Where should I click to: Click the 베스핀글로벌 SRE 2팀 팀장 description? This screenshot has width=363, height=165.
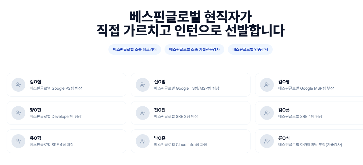(176, 116)
